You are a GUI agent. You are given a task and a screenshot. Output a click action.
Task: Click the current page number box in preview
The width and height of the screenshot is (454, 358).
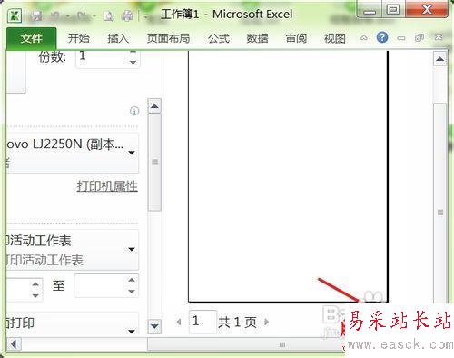coord(202,322)
